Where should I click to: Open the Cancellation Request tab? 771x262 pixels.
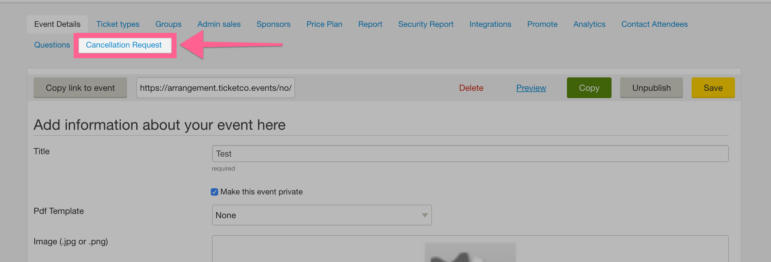coord(124,45)
